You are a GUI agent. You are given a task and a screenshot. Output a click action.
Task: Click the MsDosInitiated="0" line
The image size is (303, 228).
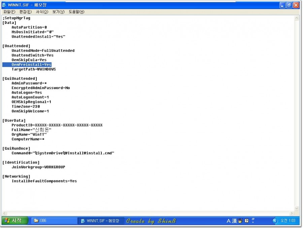click(33, 32)
